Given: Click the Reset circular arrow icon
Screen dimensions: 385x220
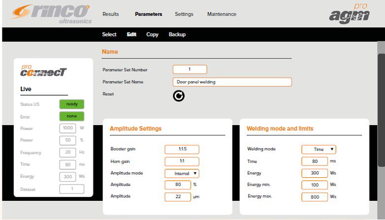Looking at the screenshot, I should tap(179, 96).
